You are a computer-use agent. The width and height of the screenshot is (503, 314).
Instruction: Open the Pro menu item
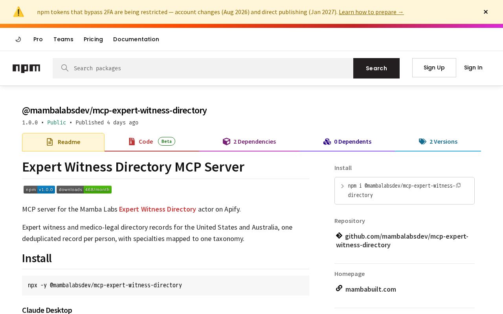click(x=38, y=39)
